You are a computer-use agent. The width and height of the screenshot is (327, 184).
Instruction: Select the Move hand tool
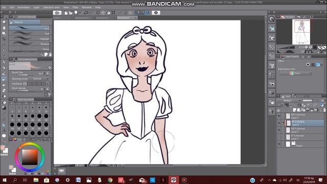[4, 28]
